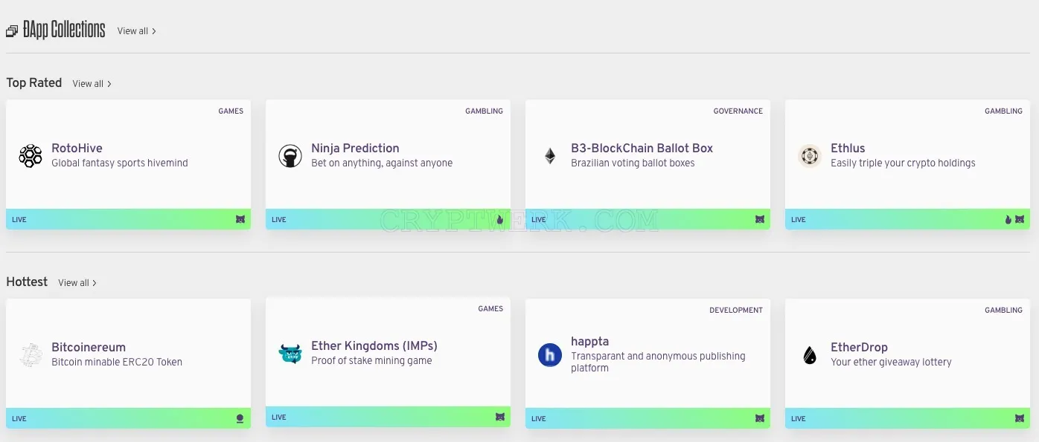Click the Ninja Prediction ninja logo
The width and height of the screenshot is (1039, 442).
(x=290, y=156)
